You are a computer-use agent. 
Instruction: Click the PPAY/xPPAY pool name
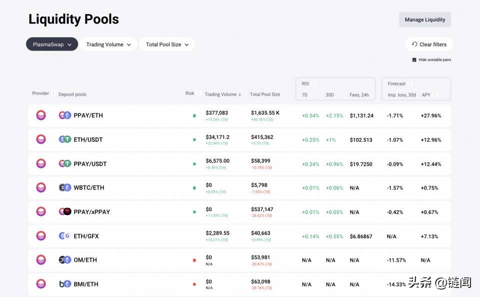pyautogui.click(x=91, y=212)
